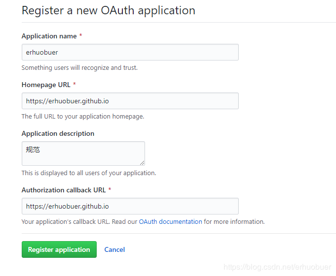Click the "Authorization callback URL" label
This screenshot has height=276, width=336.
coord(64,190)
